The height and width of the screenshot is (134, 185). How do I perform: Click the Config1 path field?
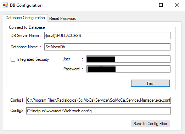pyautogui.click(x=99, y=100)
